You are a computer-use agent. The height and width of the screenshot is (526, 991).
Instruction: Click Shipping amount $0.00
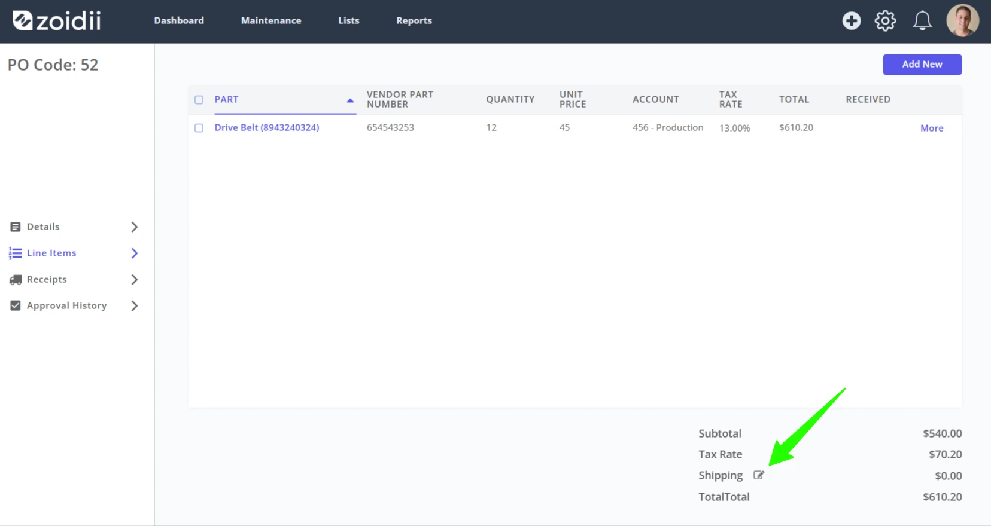click(949, 476)
